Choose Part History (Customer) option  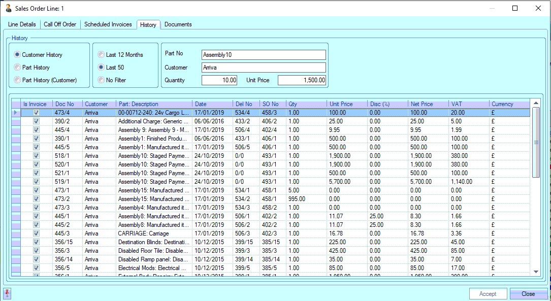18,80
